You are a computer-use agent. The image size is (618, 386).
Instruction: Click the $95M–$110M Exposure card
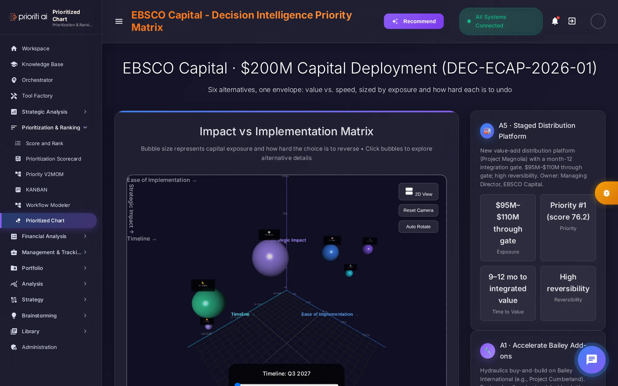(508, 228)
